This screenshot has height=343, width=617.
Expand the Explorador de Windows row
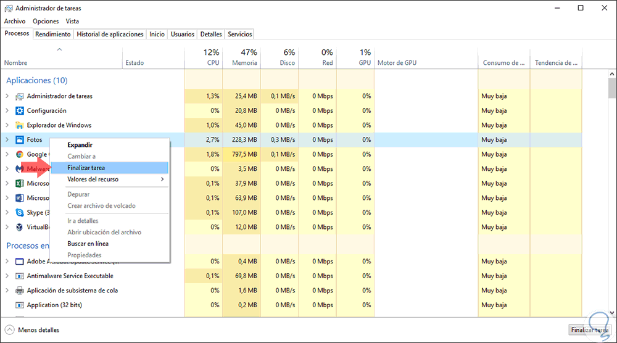click(x=7, y=125)
